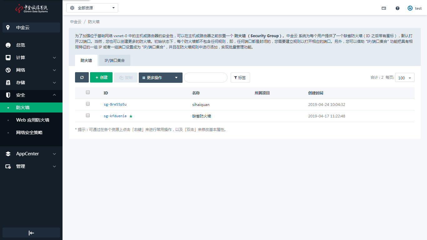Image resolution: width=427 pixels, height=240 pixels.
Task: Expand the 计算 menu chevron
Action: [54, 57]
